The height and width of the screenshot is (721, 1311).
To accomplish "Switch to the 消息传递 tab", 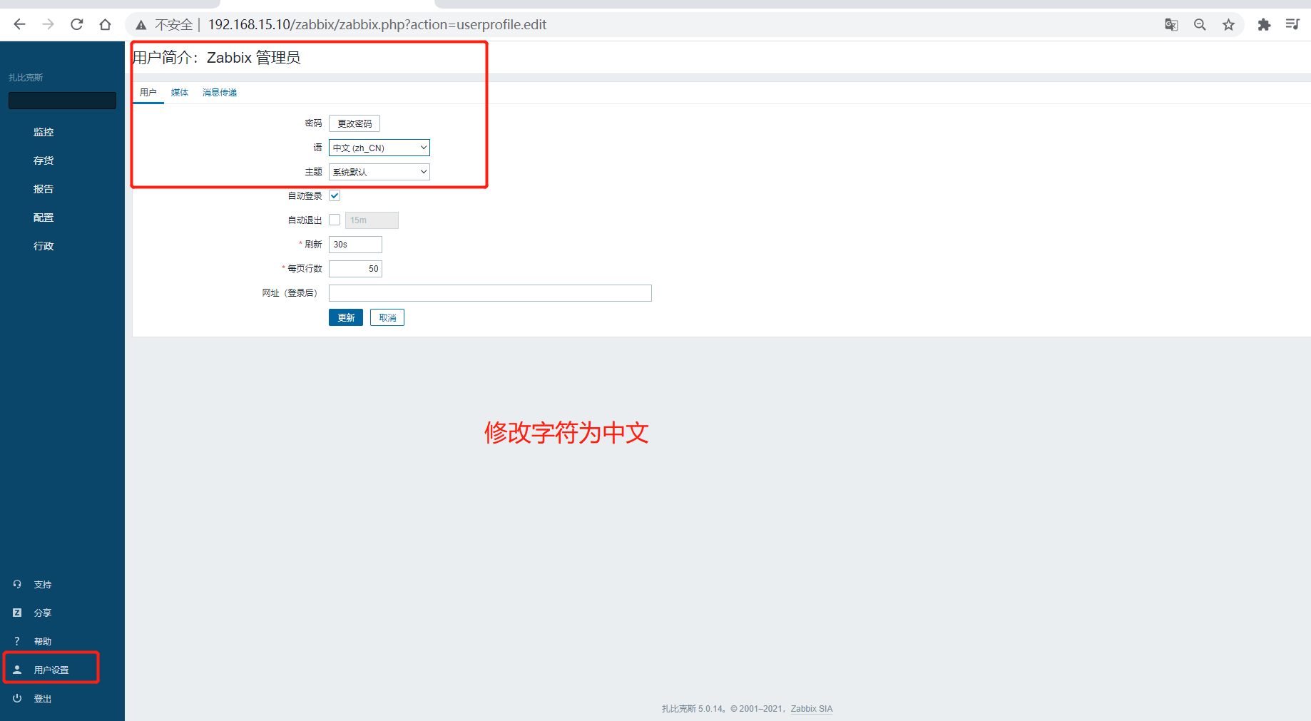I will tap(220, 93).
